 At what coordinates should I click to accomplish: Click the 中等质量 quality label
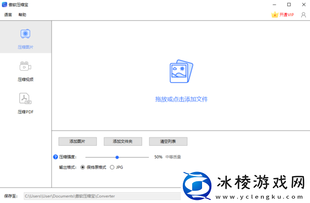pos(173,157)
